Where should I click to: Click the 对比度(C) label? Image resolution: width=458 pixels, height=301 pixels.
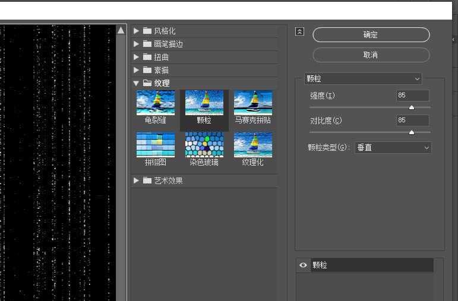tap(326, 121)
